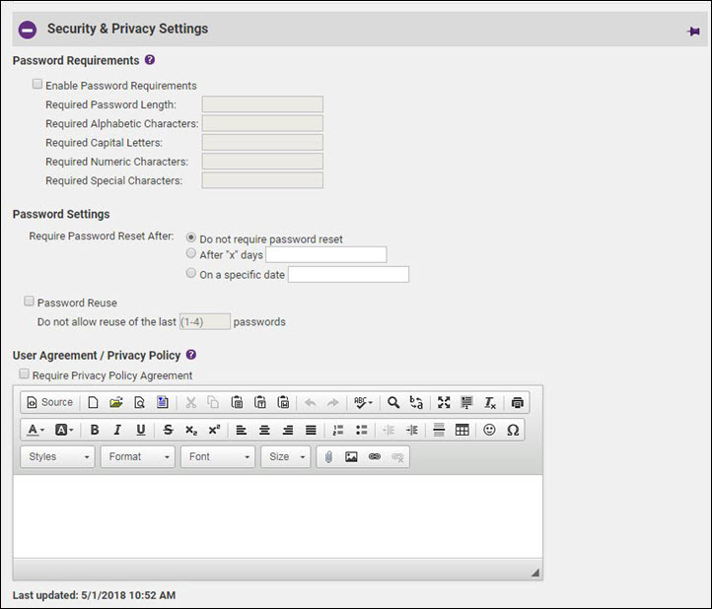This screenshot has height=609, width=712.
Task: Click the print icon in the toolbar
Action: point(518,402)
